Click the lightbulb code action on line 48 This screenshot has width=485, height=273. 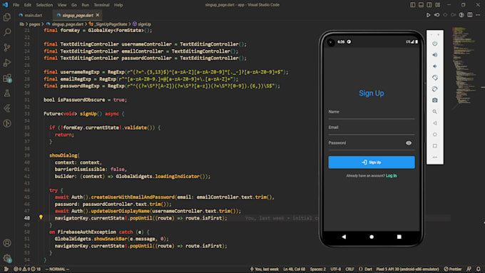[41, 217]
